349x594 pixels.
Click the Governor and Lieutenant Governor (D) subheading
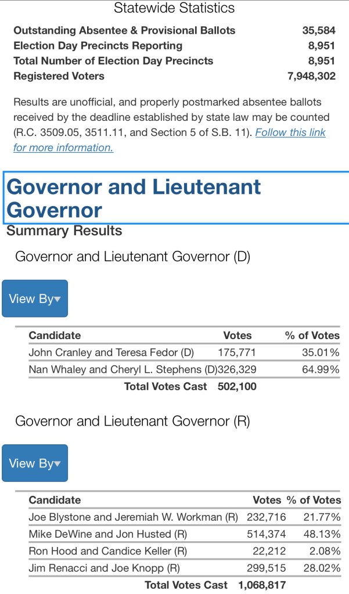pyautogui.click(x=132, y=257)
